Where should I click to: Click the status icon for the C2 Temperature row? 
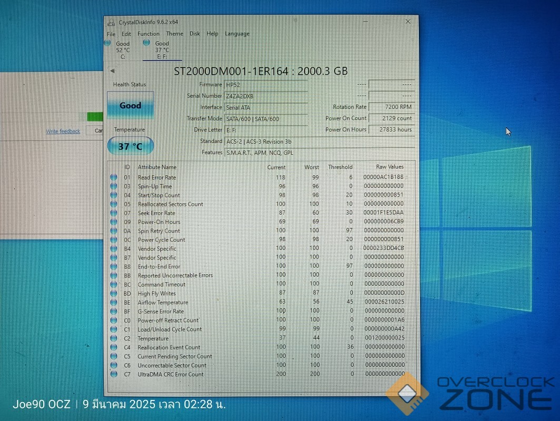pyautogui.click(x=114, y=338)
